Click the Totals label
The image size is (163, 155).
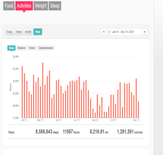pos(11,132)
